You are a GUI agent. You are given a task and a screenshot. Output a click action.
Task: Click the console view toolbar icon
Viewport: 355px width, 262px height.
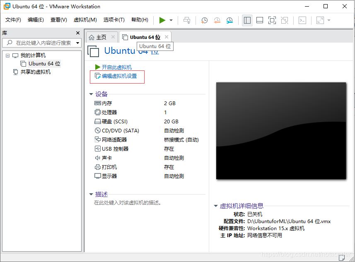point(302,20)
